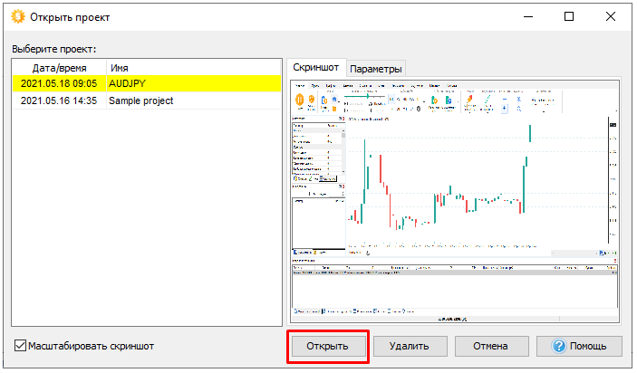The width and height of the screenshot is (637, 373).
Task: Open the Параметры tab
Action: pyautogui.click(x=376, y=69)
